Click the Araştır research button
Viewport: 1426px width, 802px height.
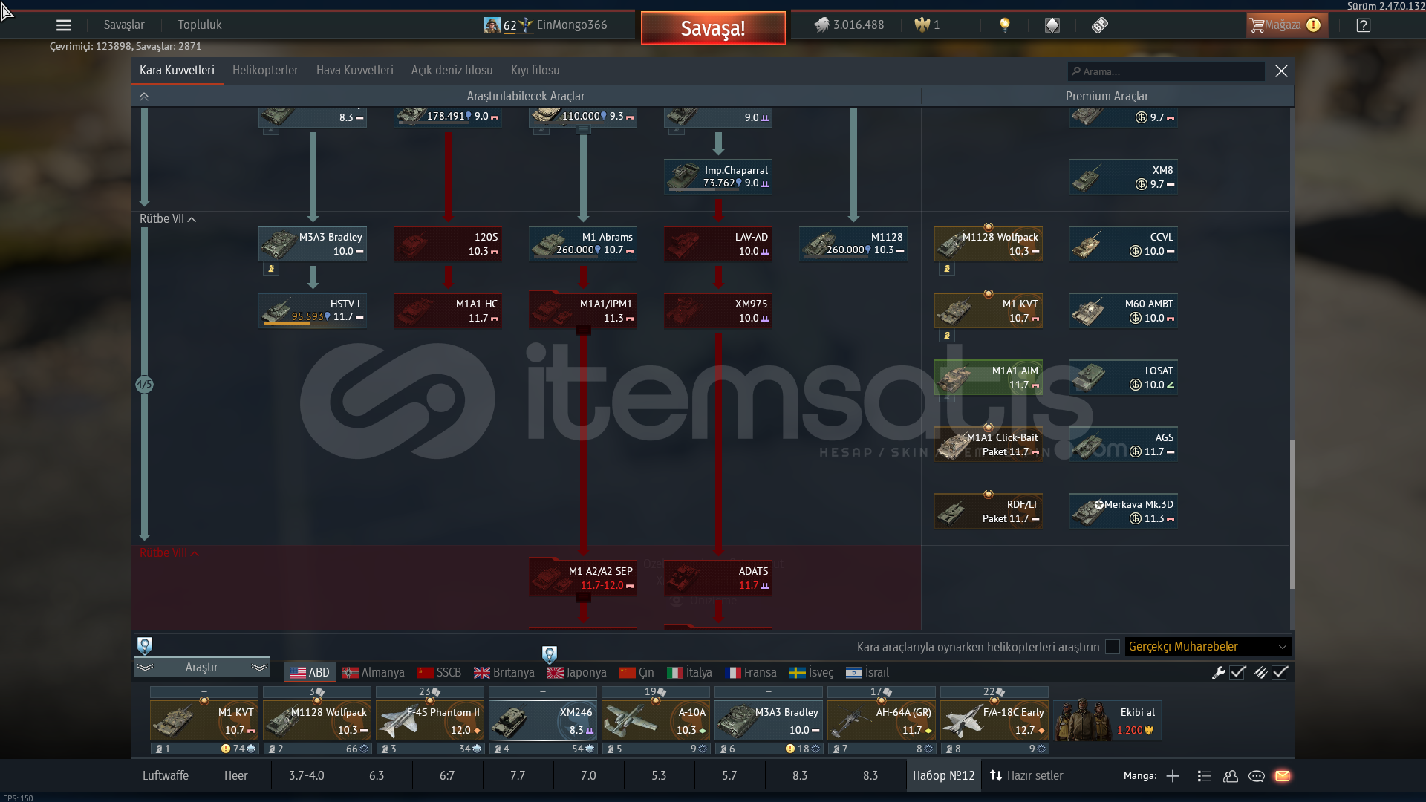coord(201,668)
